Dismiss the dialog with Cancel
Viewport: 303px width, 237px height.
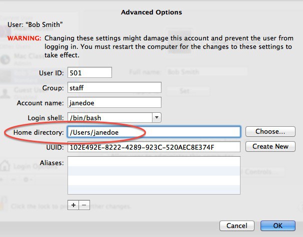click(x=237, y=225)
